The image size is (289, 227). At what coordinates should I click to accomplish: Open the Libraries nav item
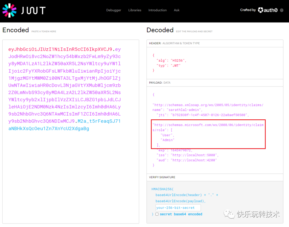[x=135, y=10]
